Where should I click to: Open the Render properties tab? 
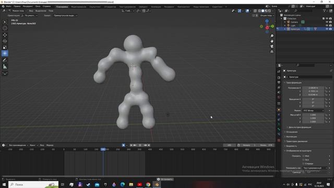pyautogui.click(x=279, y=78)
